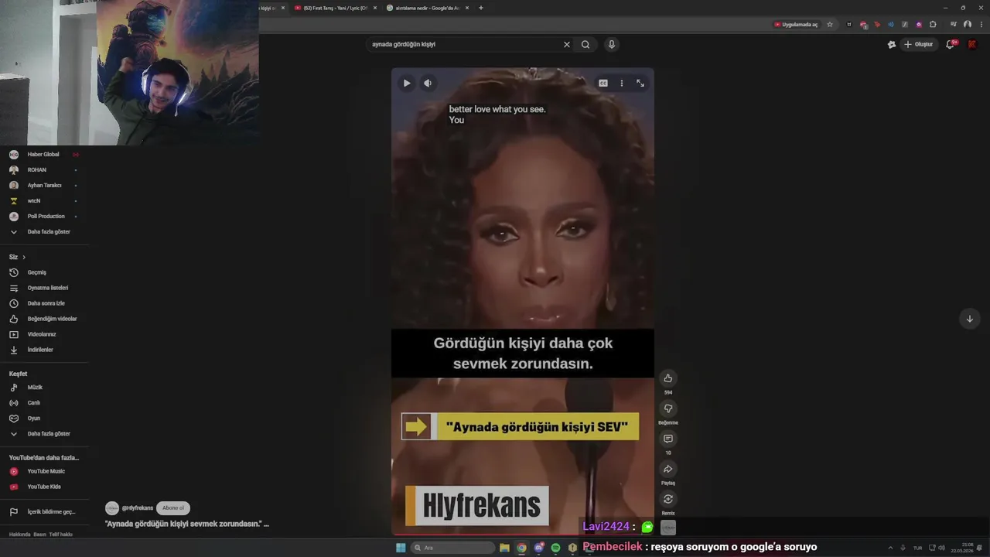Play the Shorts video
Image resolution: width=990 pixels, height=557 pixels.
tap(407, 84)
